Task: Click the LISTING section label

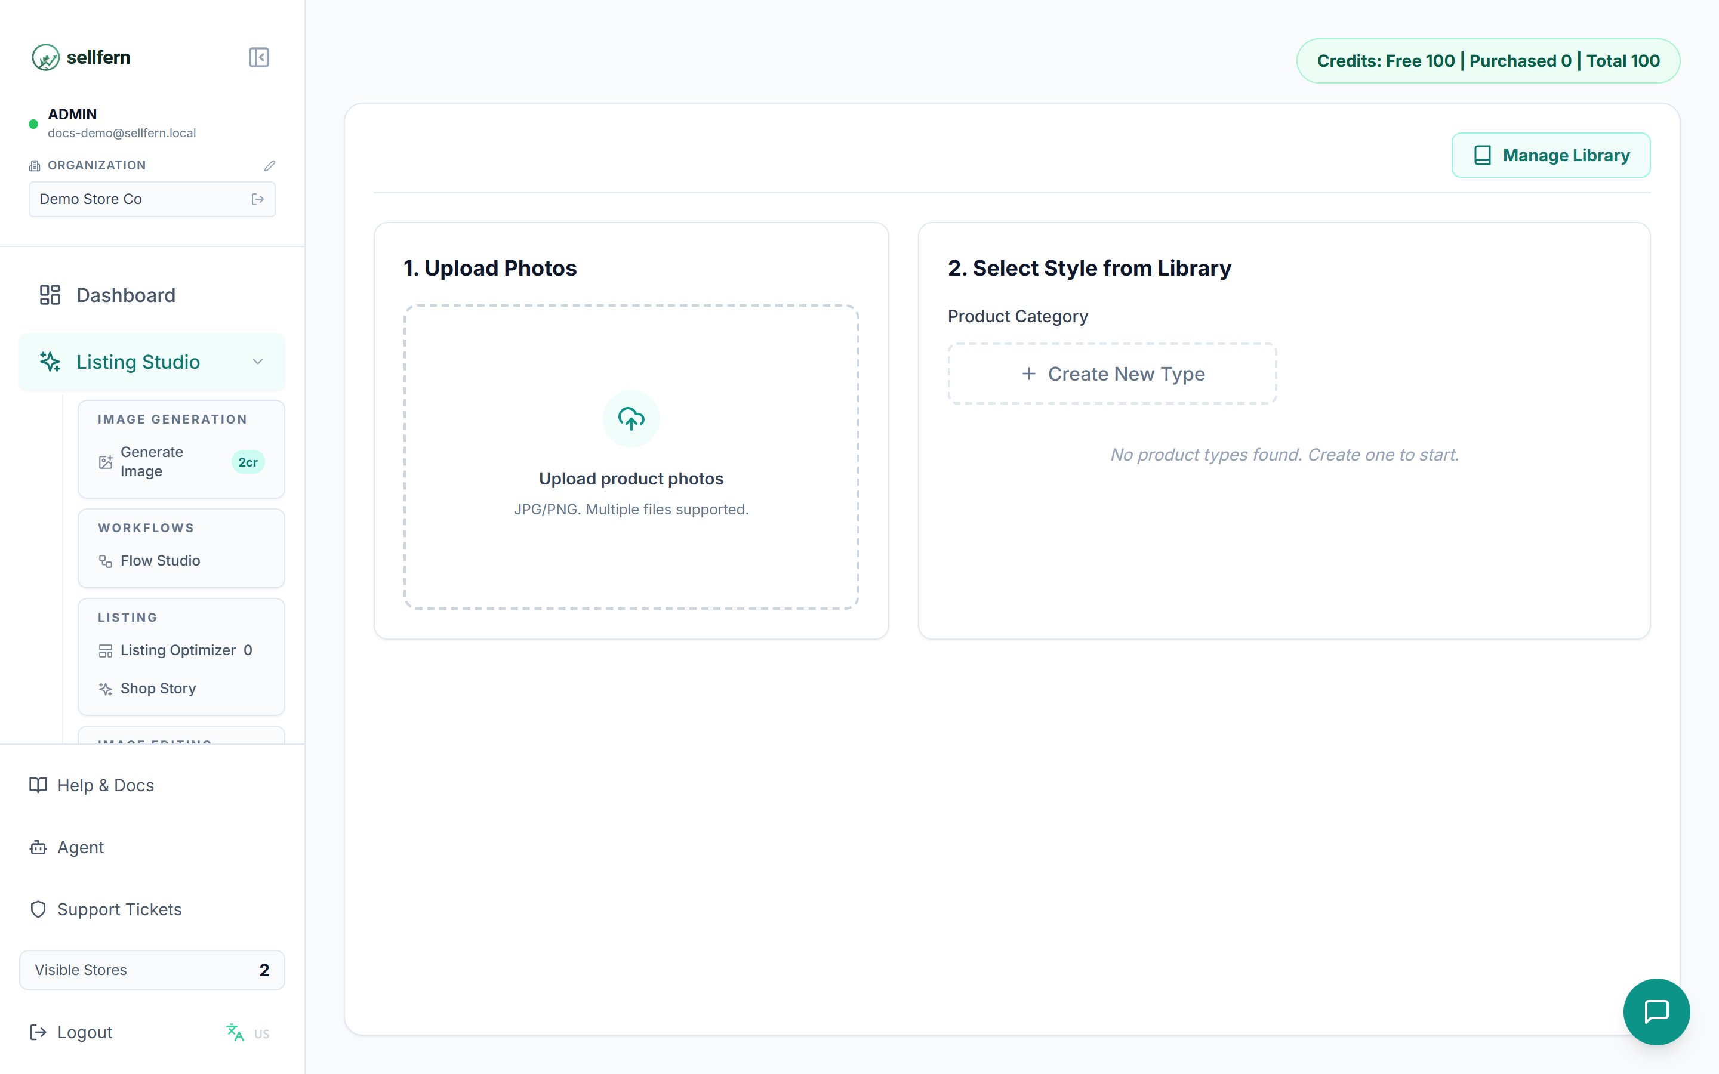Action: point(127,618)
